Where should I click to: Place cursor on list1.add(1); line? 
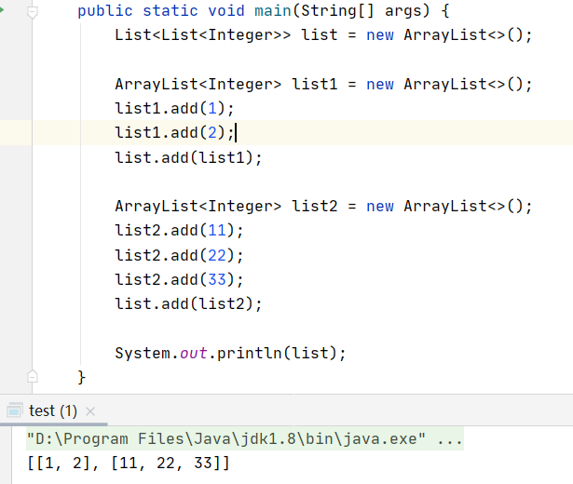pyautogui.click(x=174, y=108)
